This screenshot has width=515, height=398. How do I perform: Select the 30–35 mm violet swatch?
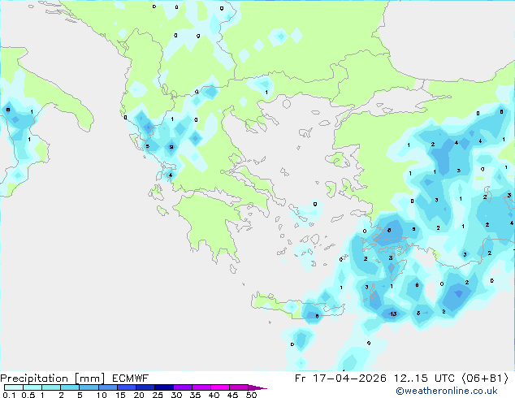point(183,387)
